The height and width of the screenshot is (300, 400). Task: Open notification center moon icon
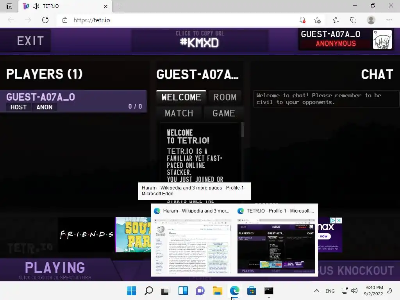click(389, 291)
